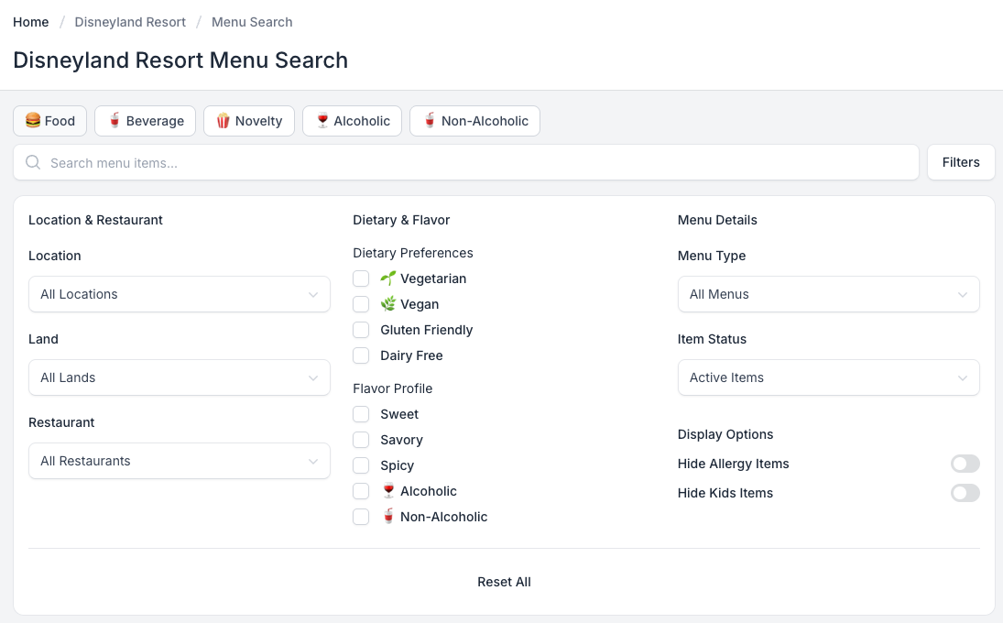Go to Home in the breadcrumb

click(31, 22)
